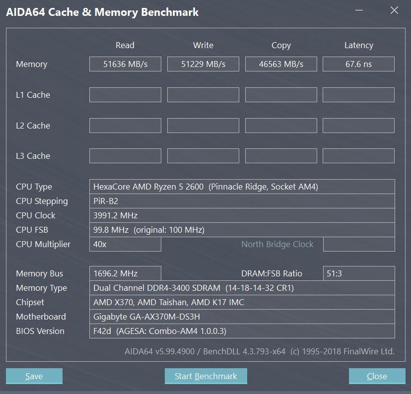Click the Memory row label
Screen dimensions: 411x394
[x=31, y=64]
